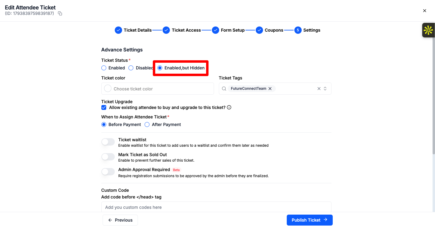Expand the Ticket Tags dropdown arrows
This screenshot has width=435, height=228.
(x=325, y=89)
